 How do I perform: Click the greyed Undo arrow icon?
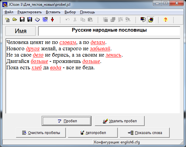coord(68,20)
